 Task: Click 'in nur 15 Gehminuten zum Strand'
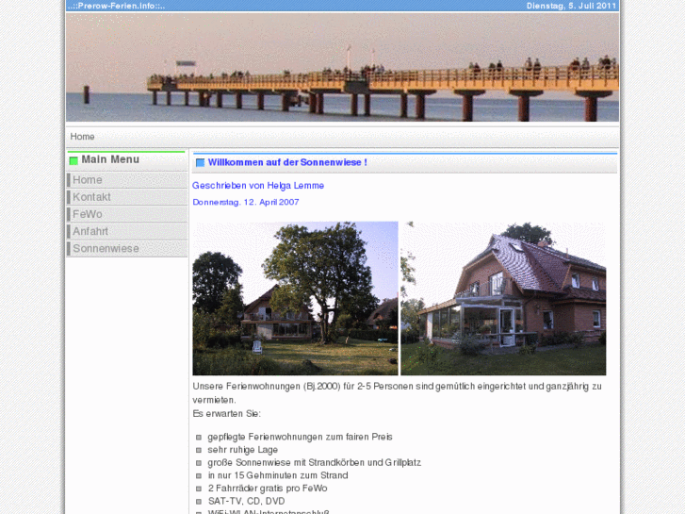click(x=278, y=475)
